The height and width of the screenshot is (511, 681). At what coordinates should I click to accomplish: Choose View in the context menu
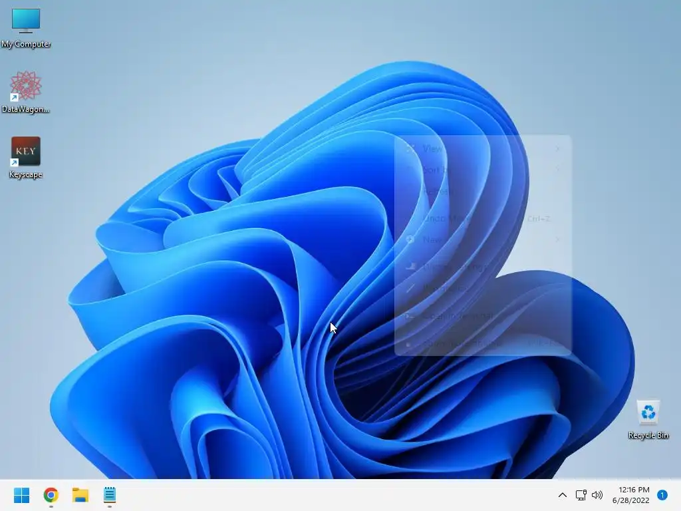(483, 148)
